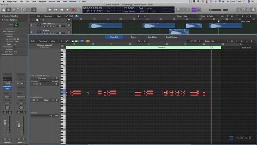Screen dimensions: 257x145
Task: Click the green track icon in inspector
Action: pyautogui.click(x=16, y=25)
